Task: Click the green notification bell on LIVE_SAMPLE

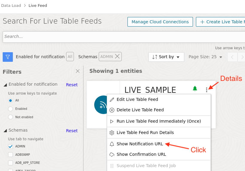Action: pyautogui.click(x=195, y=89)
